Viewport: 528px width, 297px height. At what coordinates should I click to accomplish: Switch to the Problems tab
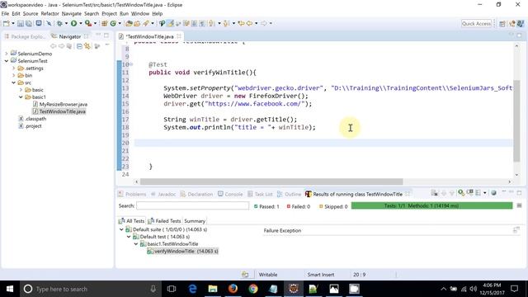pyautogui.click(x=132, y=194)
